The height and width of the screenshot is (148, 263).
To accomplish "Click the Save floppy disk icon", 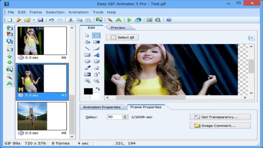I will coord(40,20).
